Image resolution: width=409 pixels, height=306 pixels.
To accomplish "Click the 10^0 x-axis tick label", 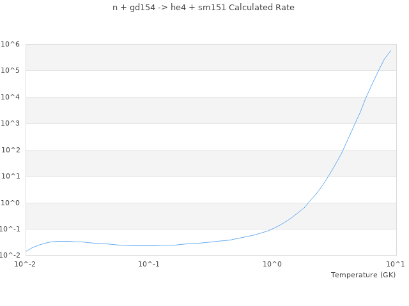I will coord(273,264).
